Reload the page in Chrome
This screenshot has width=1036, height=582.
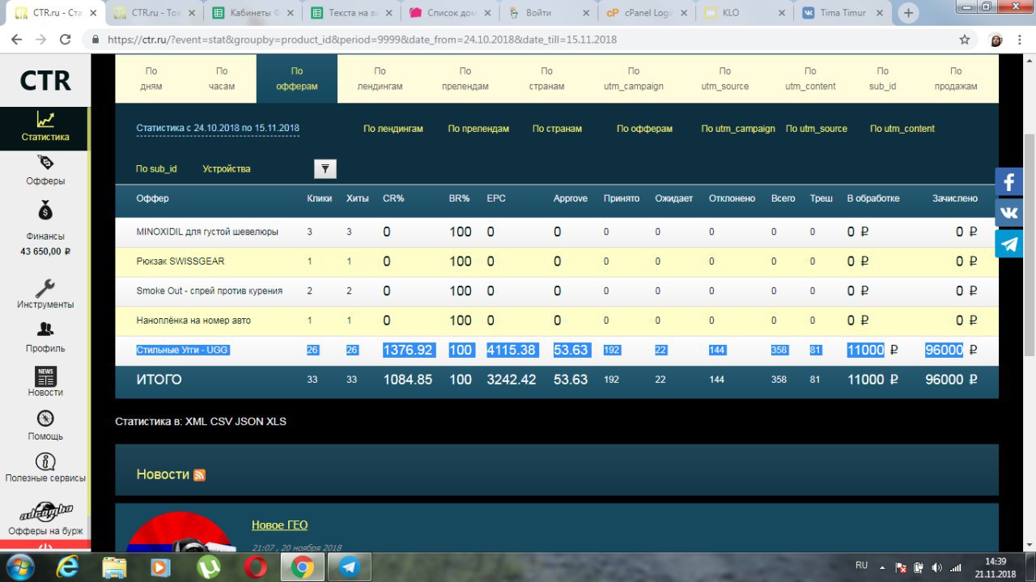pyautogui.click(x=66, y=40)
